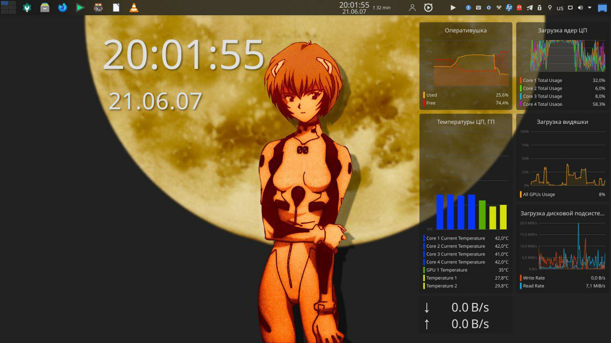Open the HP printer tray icon
This screenshot has width=611, height=343.
point(509,8)
